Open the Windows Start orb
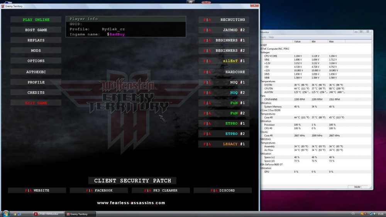386x217 pixels. tap(6, 214)
